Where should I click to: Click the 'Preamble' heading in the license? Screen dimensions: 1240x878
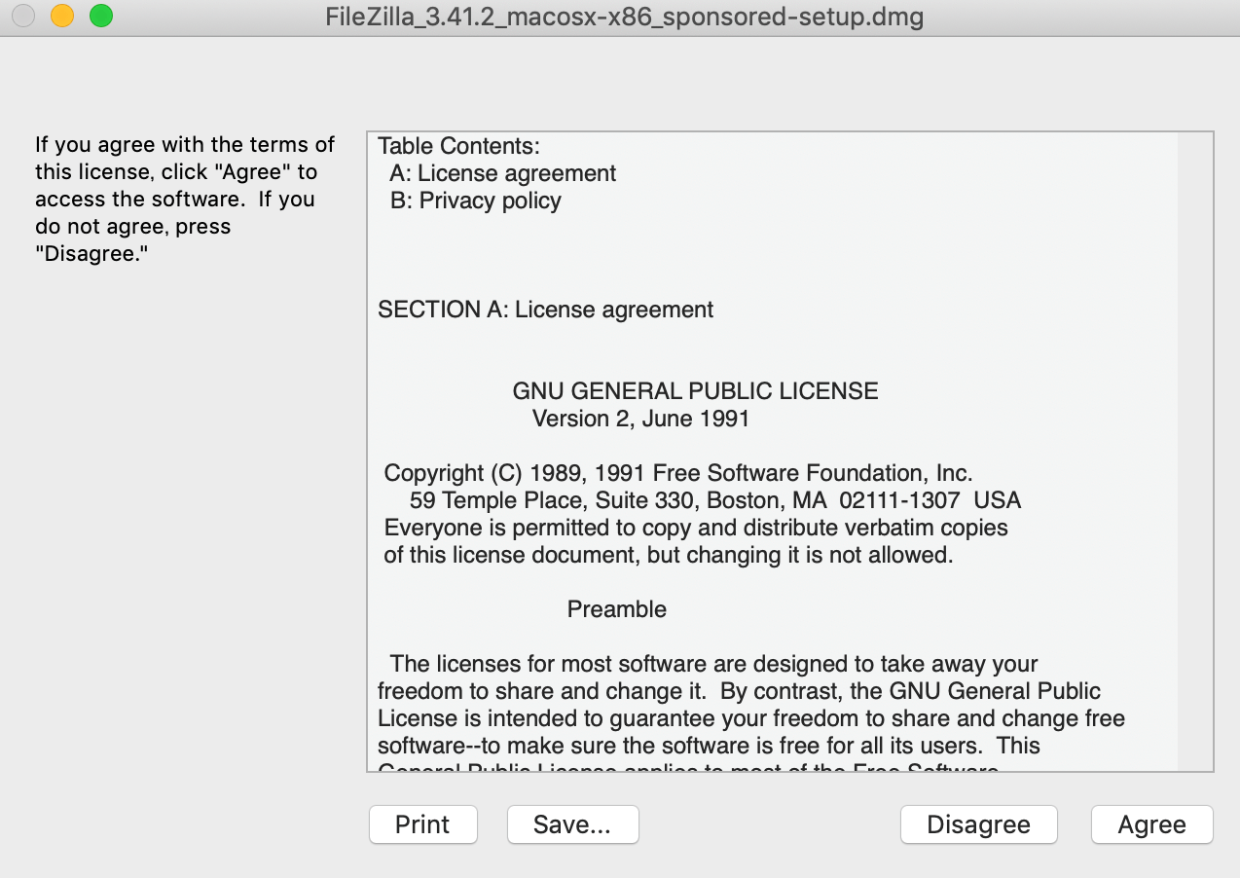[x=617, y=609]
